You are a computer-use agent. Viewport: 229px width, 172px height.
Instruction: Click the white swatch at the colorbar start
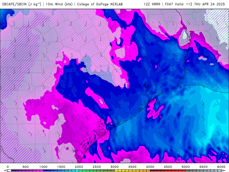[9, 171]
